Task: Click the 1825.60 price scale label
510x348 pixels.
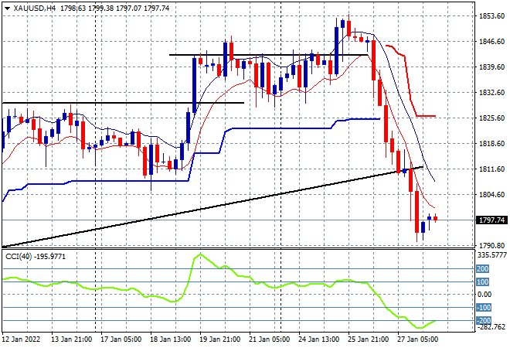Action: click(491, 118)
